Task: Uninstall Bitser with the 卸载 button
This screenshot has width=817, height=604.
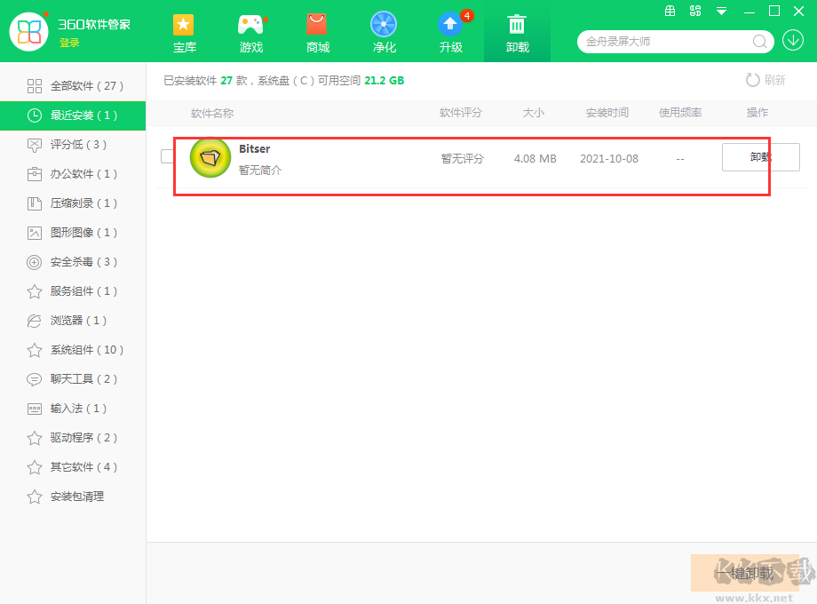Action: (x=760, y=156)
